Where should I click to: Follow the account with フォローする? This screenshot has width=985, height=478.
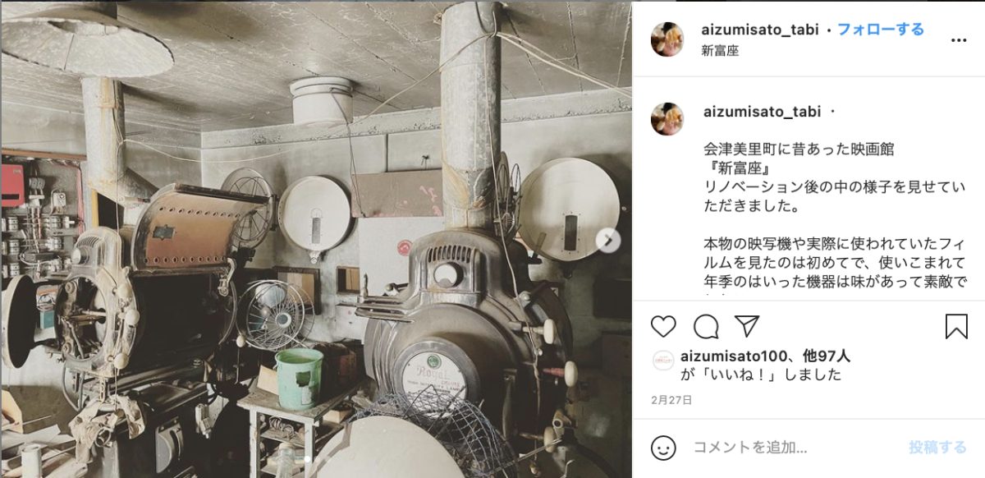click(881, 30)
